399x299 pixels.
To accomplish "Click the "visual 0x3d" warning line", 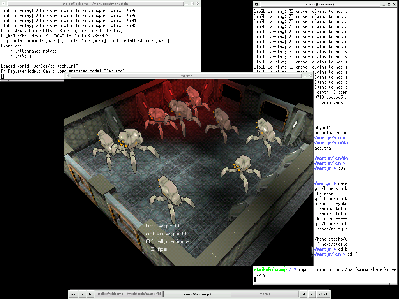I will (x=69, y=11).
